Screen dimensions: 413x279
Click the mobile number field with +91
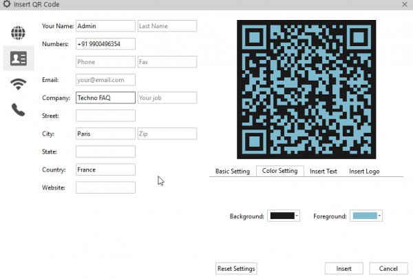pyautogui.click(x=105, y=44)
